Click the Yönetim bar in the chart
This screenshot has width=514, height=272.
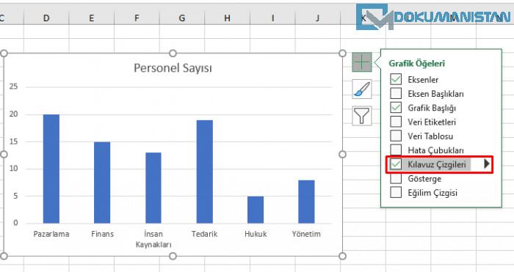(x=306, y=202)
